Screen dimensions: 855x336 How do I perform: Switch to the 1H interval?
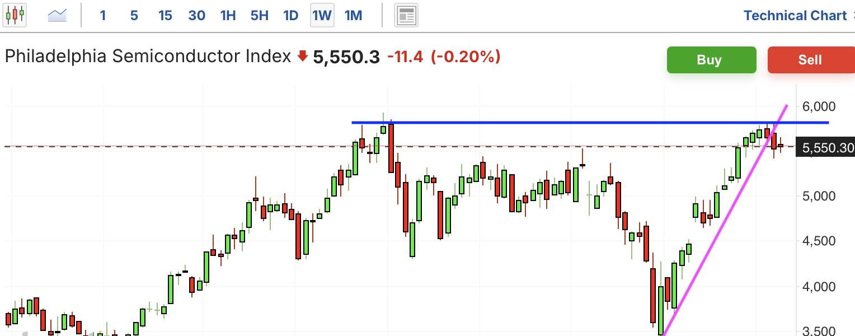coord(228,16)
